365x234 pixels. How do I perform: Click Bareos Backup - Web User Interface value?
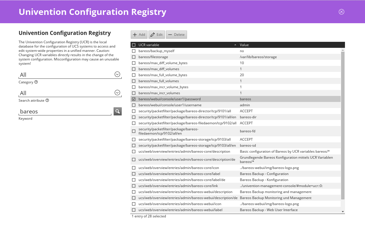click(x=269, y=210)
